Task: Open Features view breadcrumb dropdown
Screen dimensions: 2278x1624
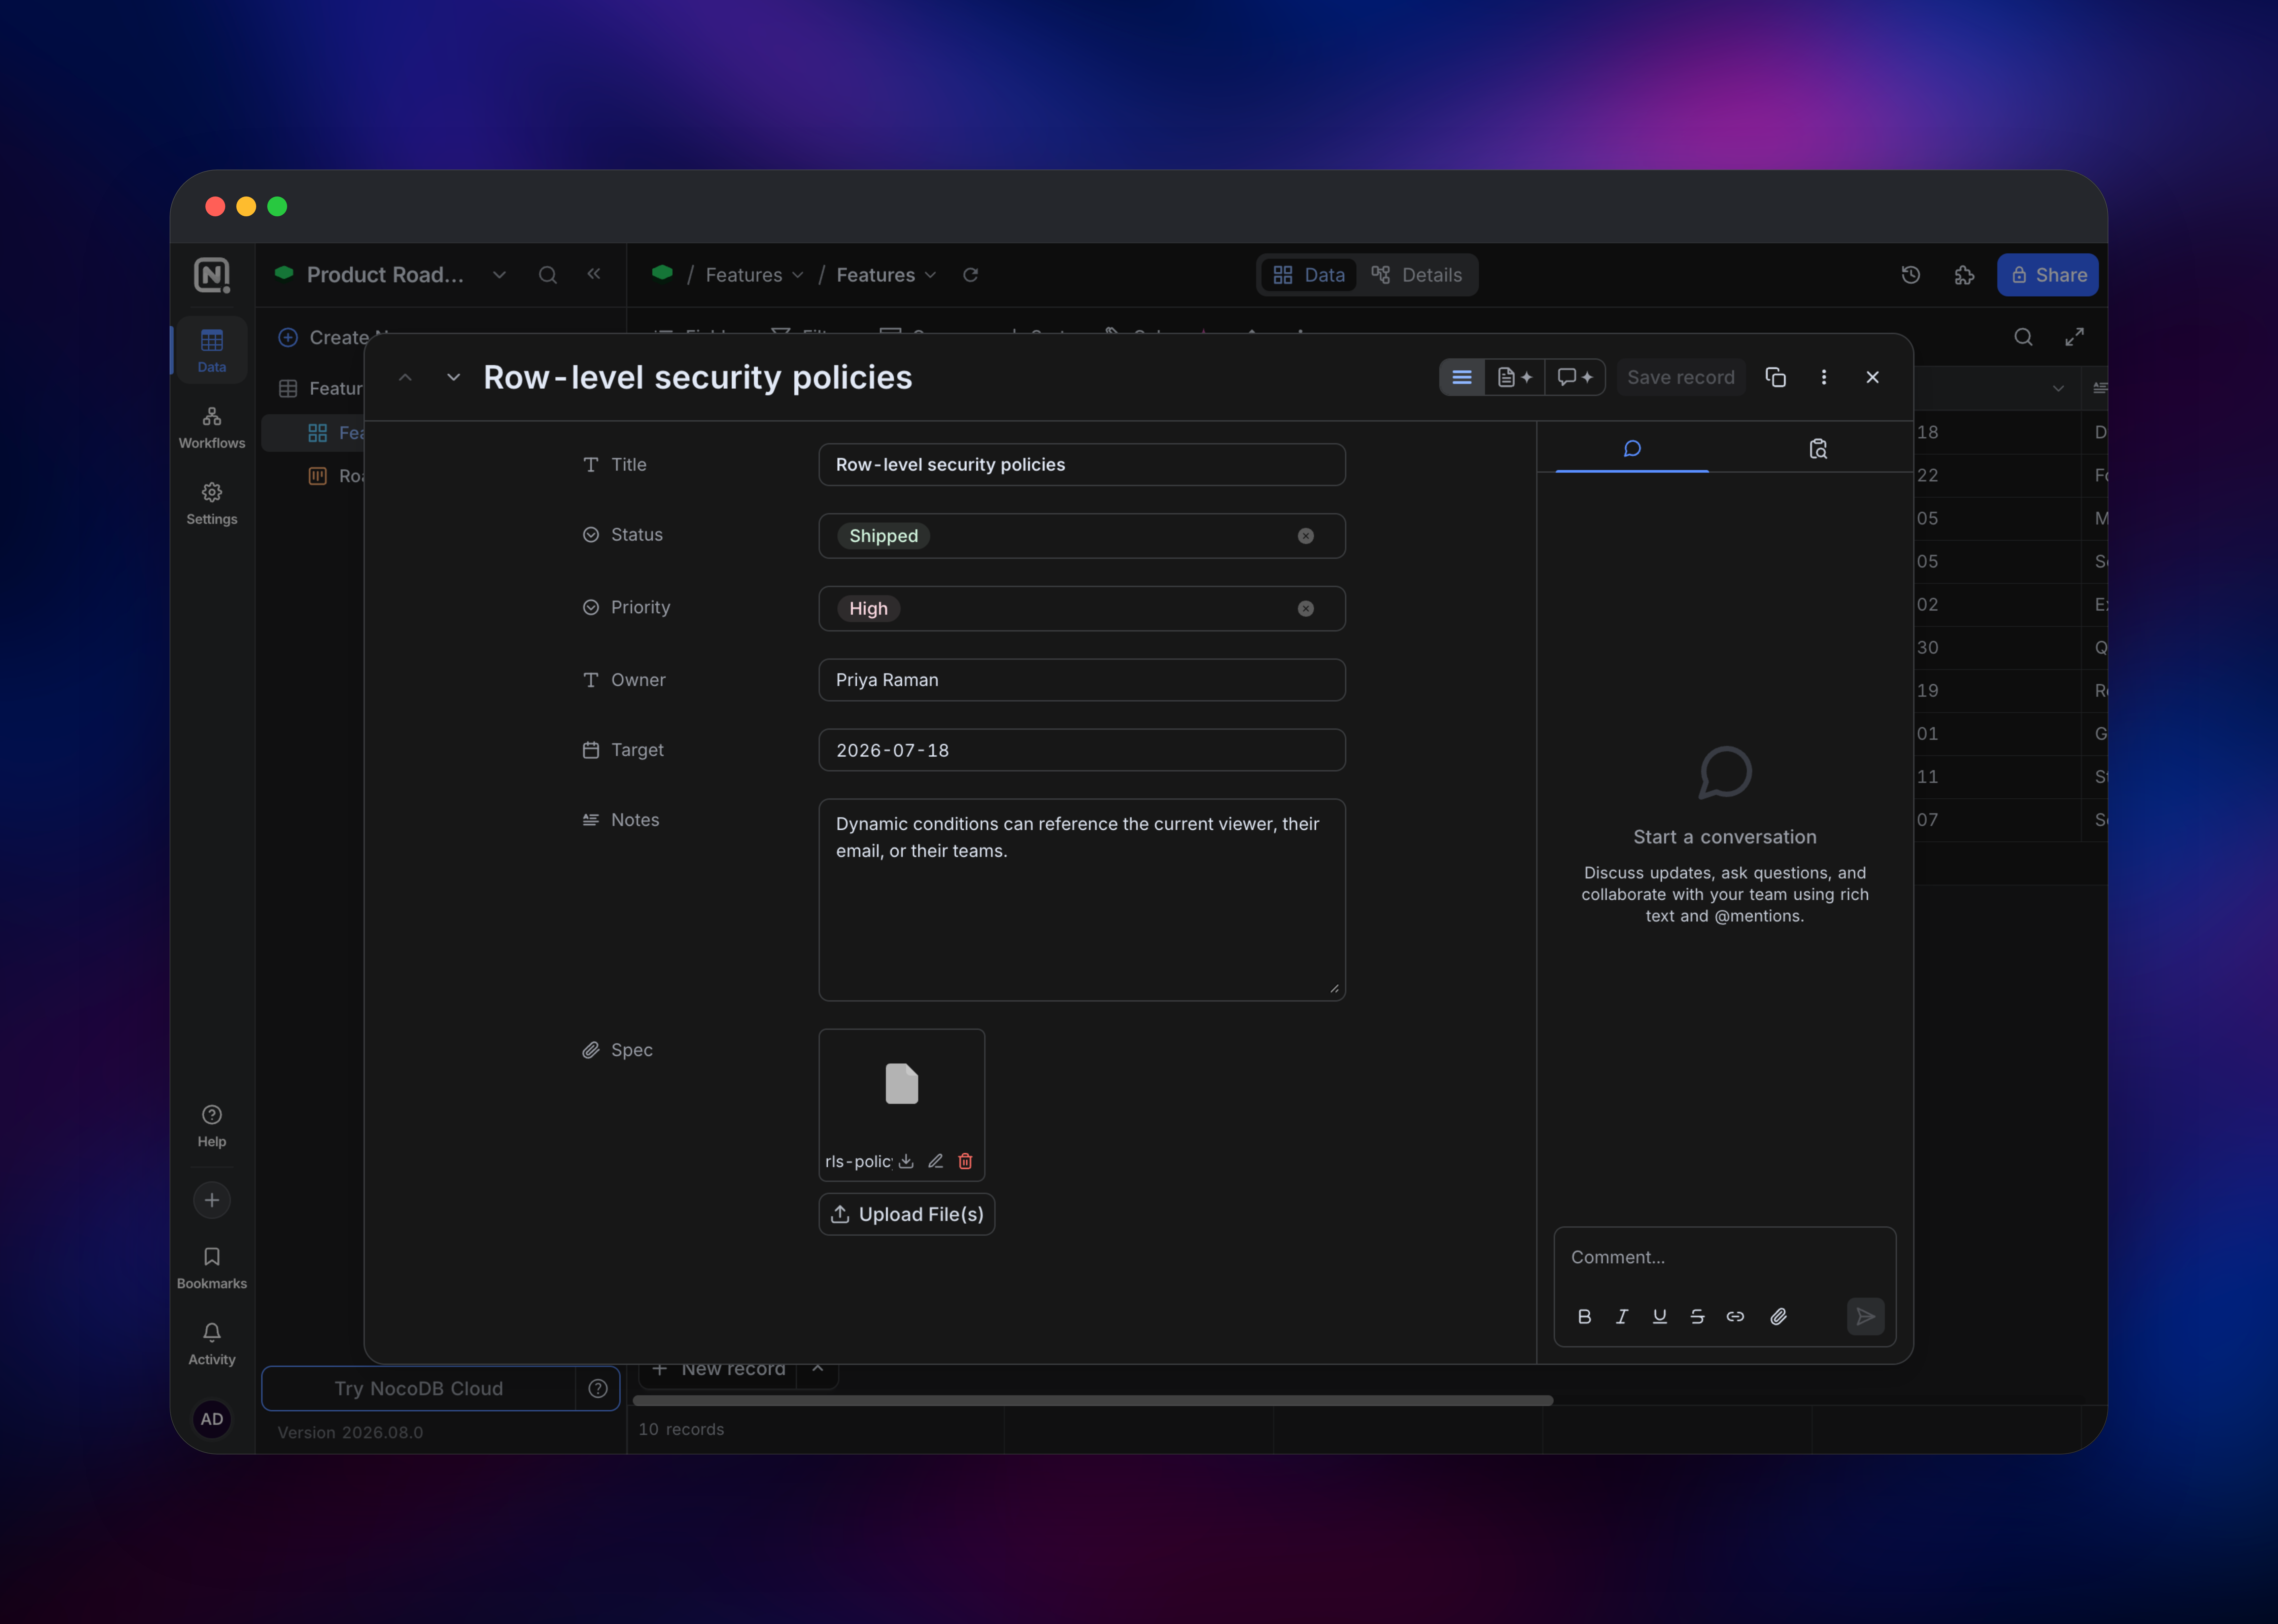Action: (886, 275)
